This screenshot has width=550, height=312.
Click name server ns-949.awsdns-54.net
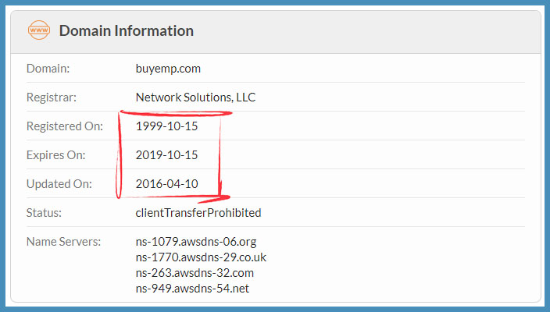192,289
